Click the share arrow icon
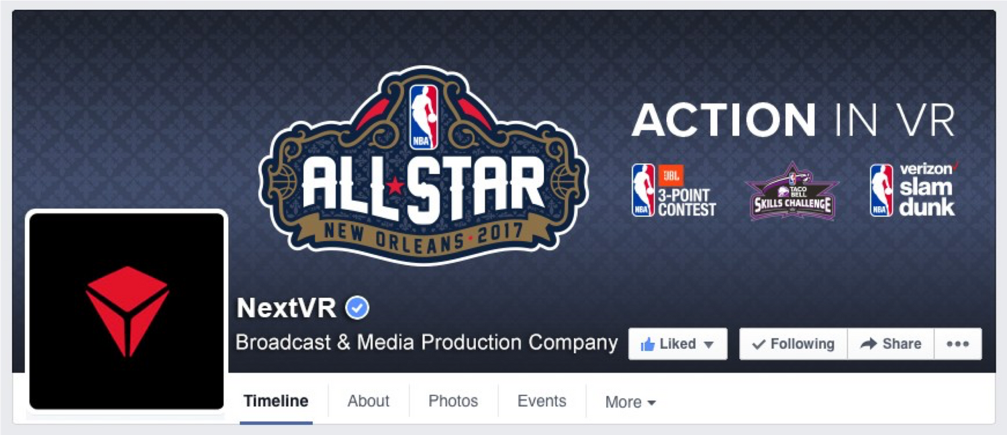 [869, 344]
